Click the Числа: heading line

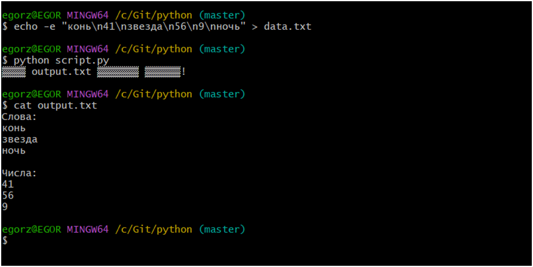click(19, 173)
